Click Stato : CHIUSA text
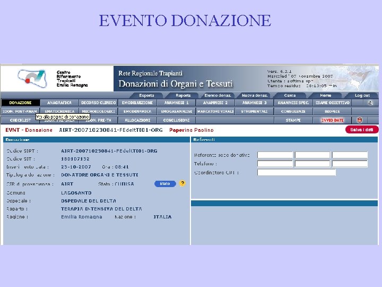This screenshot has width=382, height=287. [x=116, y=184]
